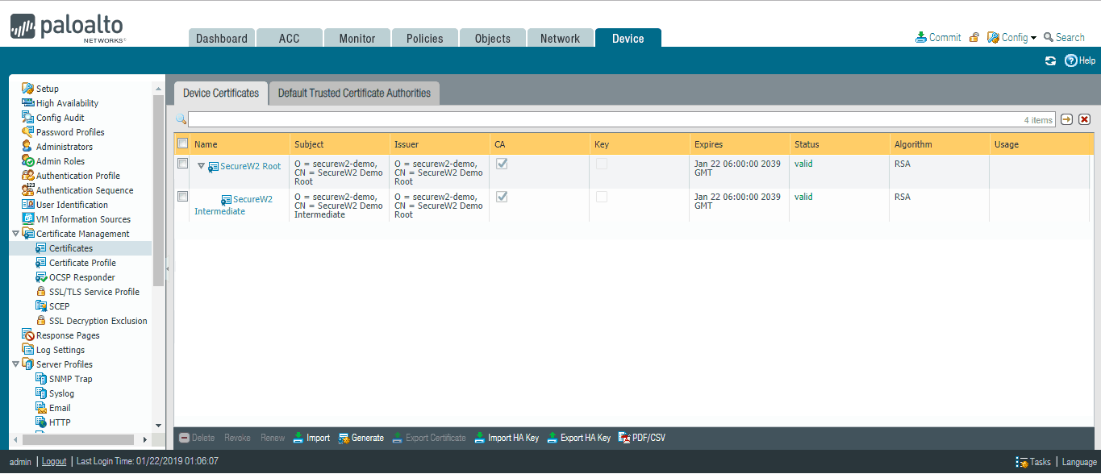The height and width of the screenshot is (474, 1101).
Task: Open the SecureW2 Root certificate link
Action: tap(251, 166)
